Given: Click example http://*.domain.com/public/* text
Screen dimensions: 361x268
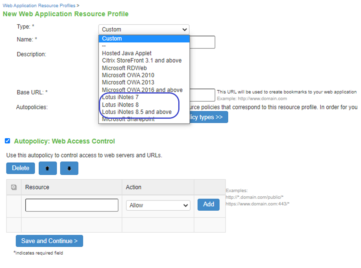Looking at the screenshot, I should coord(254,197).
